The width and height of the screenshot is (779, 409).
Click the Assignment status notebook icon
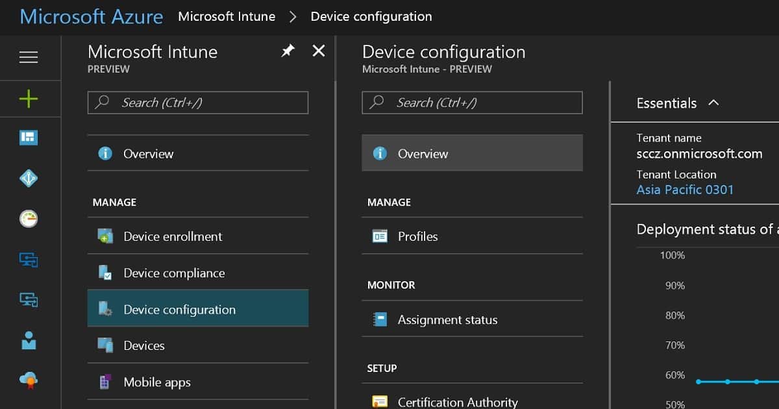point(380,319)
